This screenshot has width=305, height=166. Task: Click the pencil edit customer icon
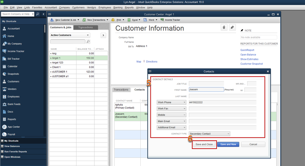point(232,27)
